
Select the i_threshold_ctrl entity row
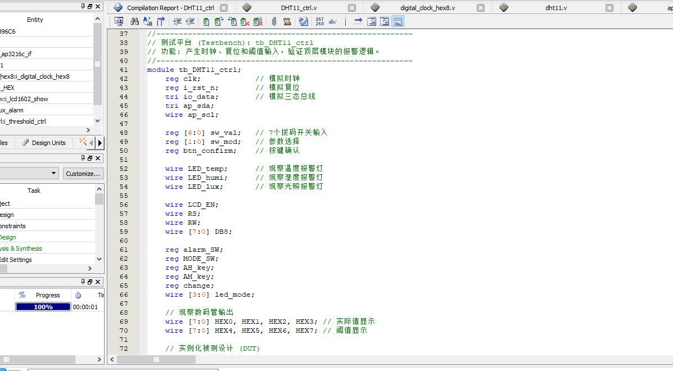pyautogui.click(x=46, y=121)
